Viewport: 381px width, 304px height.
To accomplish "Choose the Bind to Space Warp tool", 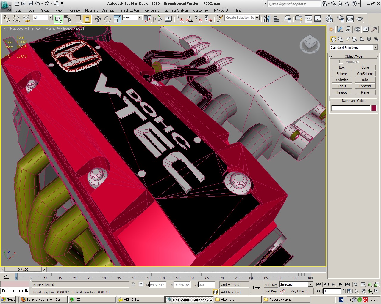I will (x=26, y=19).
